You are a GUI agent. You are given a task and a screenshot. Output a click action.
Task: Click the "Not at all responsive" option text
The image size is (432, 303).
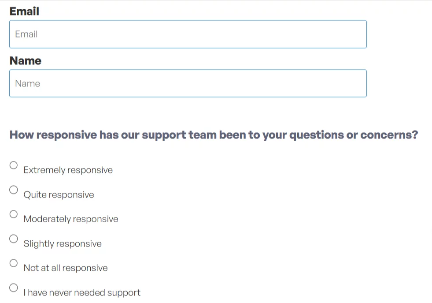(66, 268)
